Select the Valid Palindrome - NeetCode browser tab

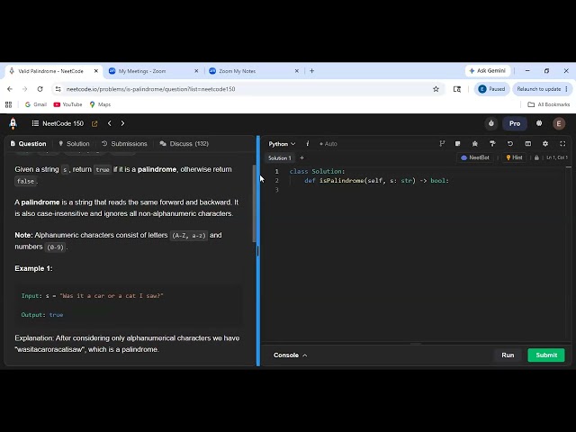(x=53, y=71)
